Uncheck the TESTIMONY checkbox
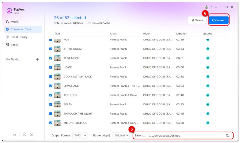The width and height of the screenshot is (240, 143). click(x=51, y=58)
